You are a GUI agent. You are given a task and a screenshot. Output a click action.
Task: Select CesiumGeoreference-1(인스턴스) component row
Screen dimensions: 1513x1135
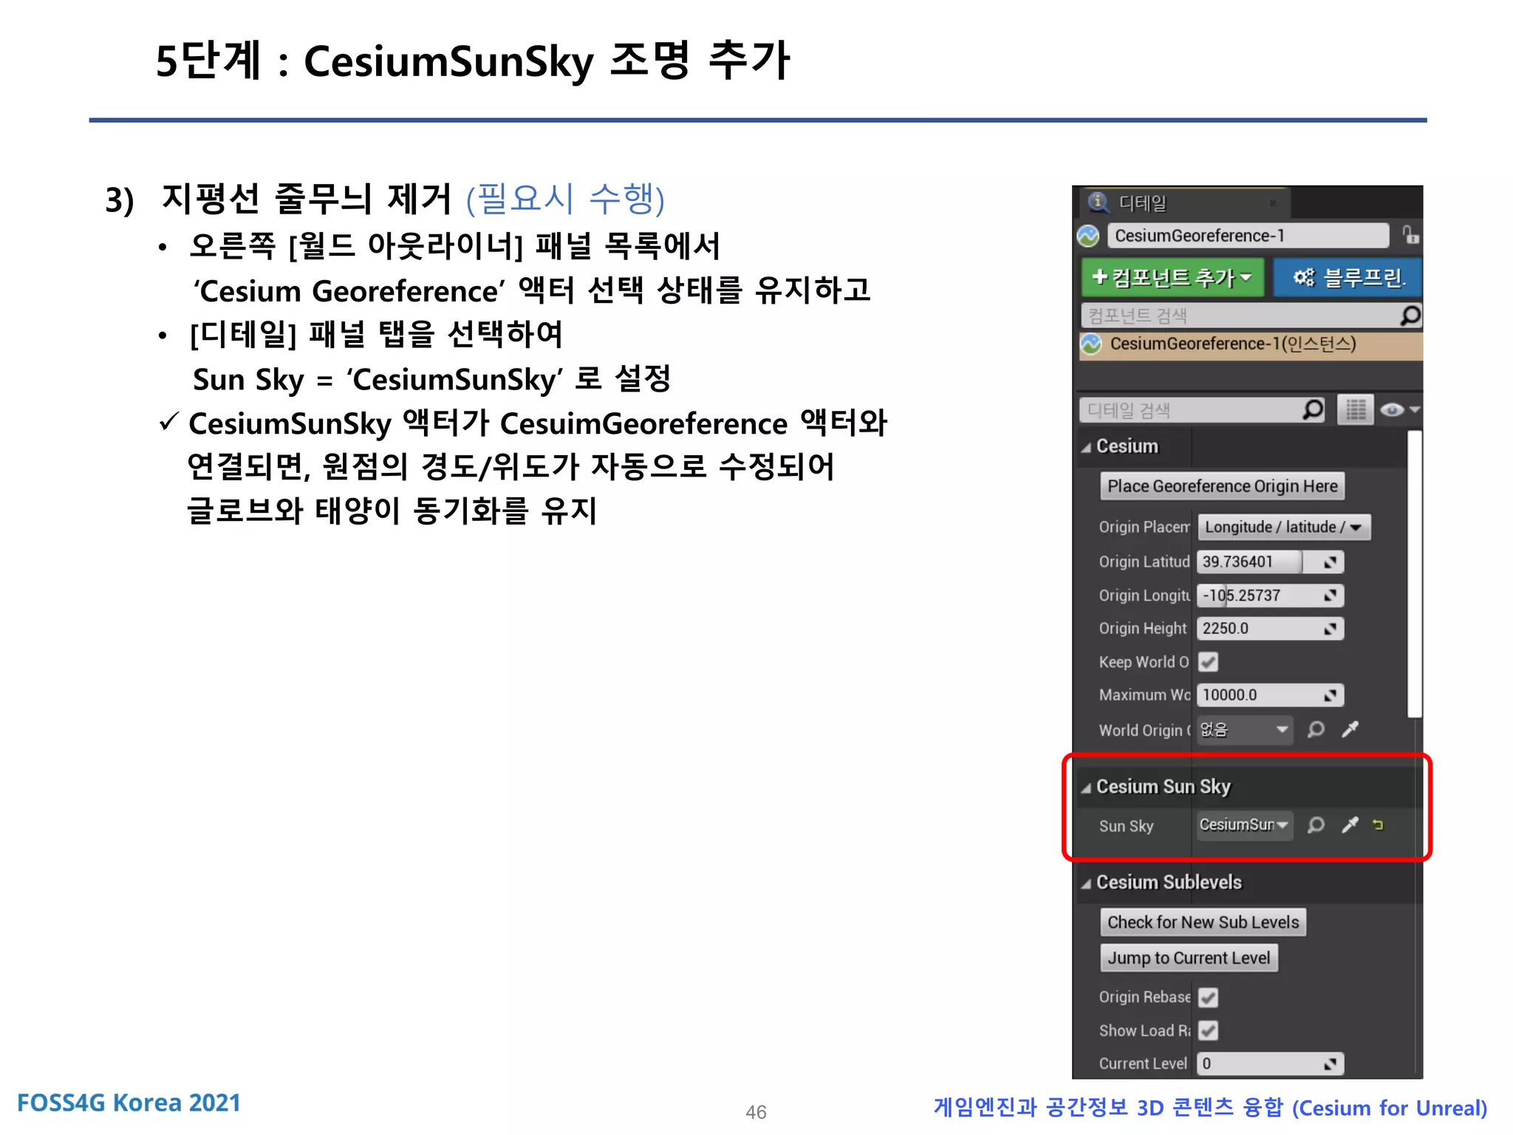(1251, 344)
